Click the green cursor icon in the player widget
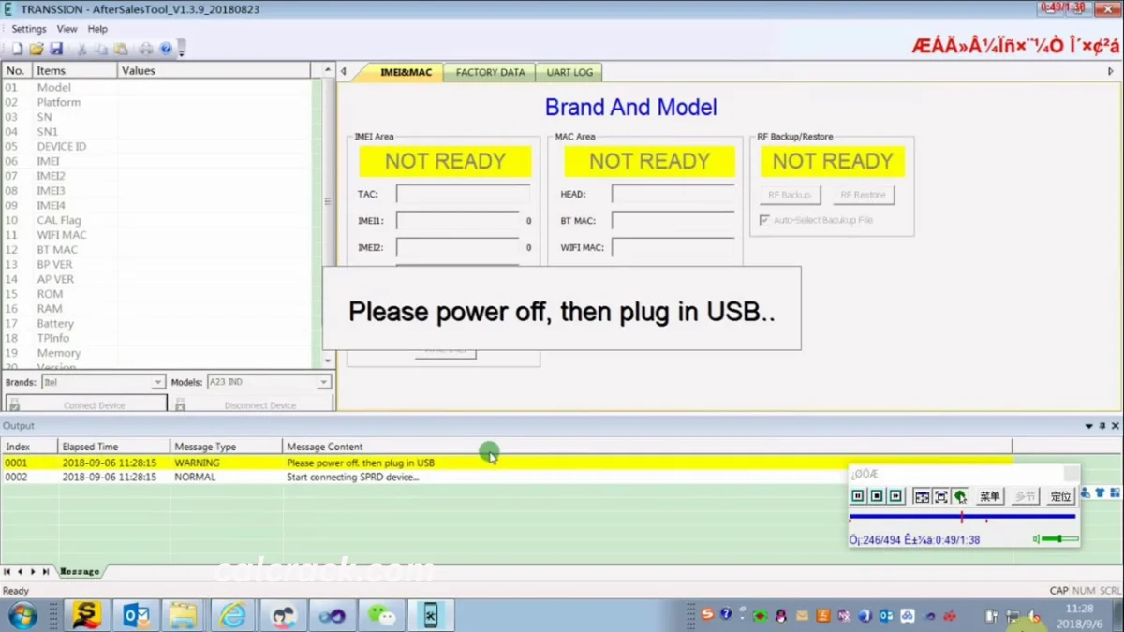 (960, 496)
